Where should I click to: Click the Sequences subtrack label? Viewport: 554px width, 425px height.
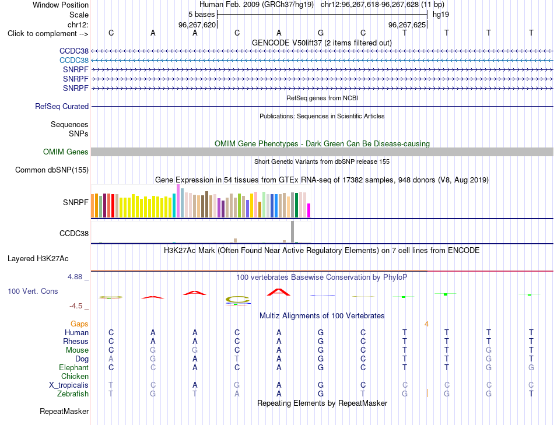tap(69, 124)
